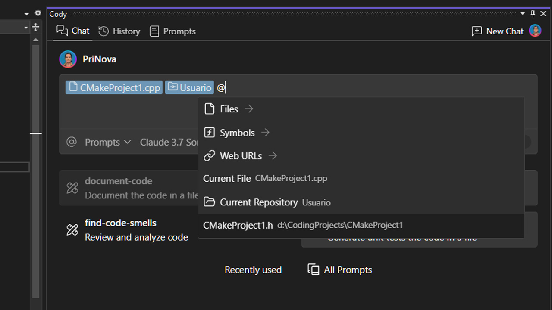Choose Symbols from the mention menu
Image resolution: width=552 pixels, height=310 pixels.
tap(361, 133)
